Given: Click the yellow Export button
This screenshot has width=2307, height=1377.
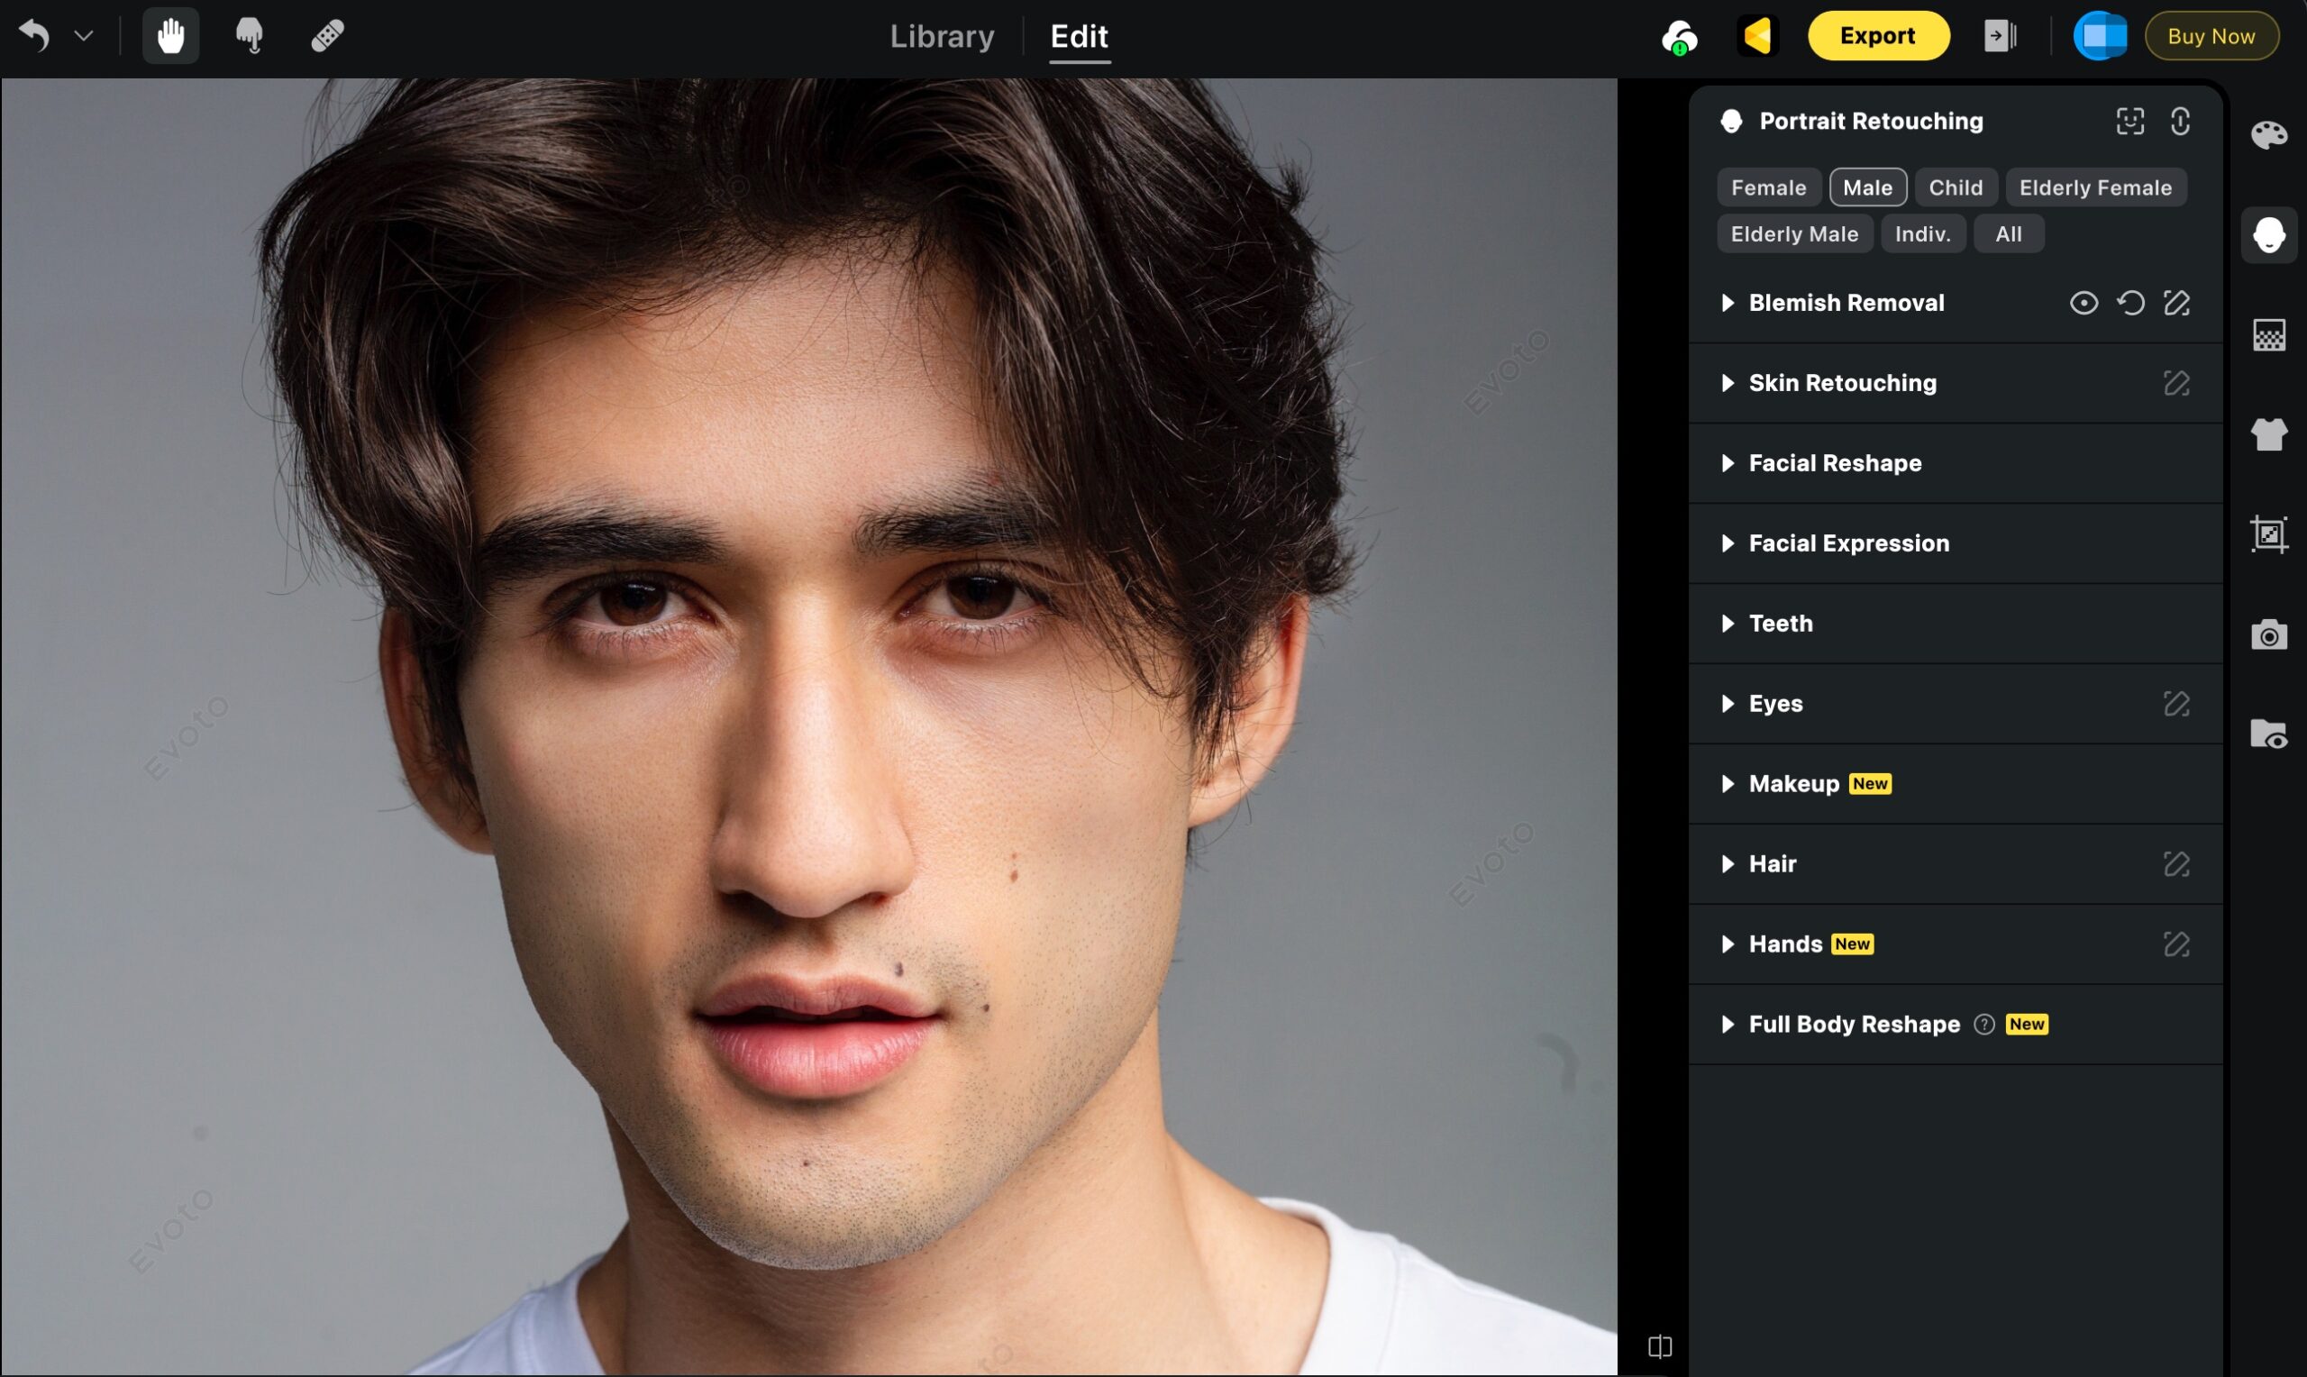Looking at the screenshot, I should tap(1877, 36).
